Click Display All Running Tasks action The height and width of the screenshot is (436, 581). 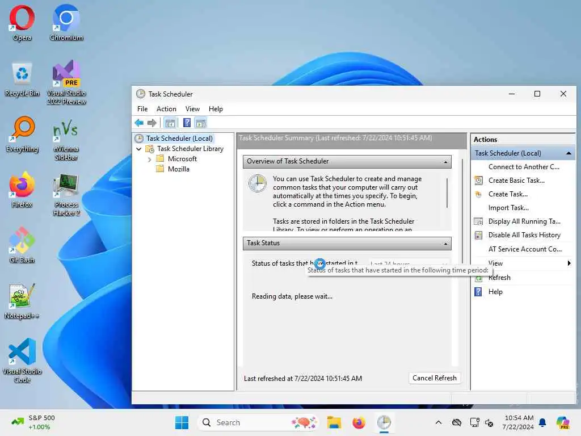(524, 221)
